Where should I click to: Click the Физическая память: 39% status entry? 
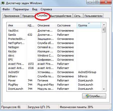click(x=77, y=107)
